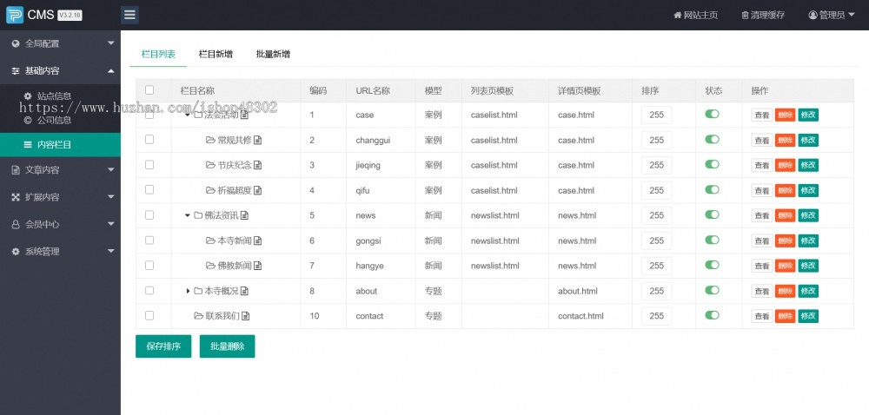Click the document icon beside 节庆纪念

pyautogui.click(x=258, y=165)
